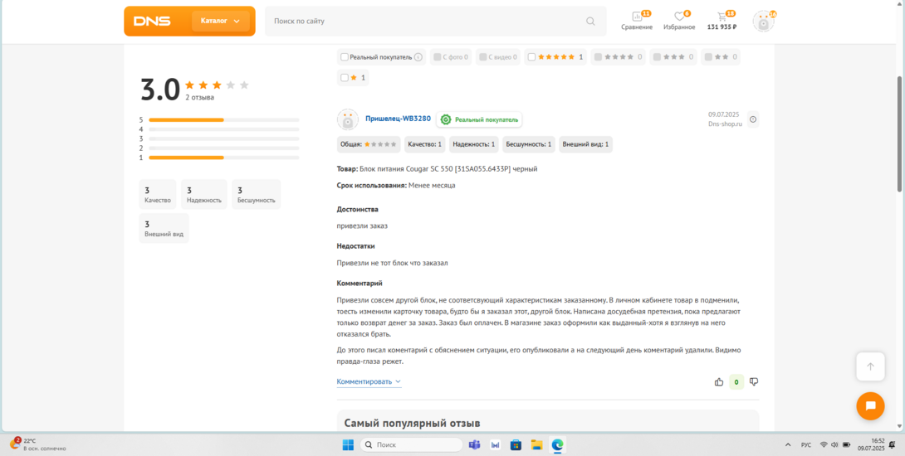905x456 pixels.
Task: Like the review with thumbs up
Action: point(719,382)
